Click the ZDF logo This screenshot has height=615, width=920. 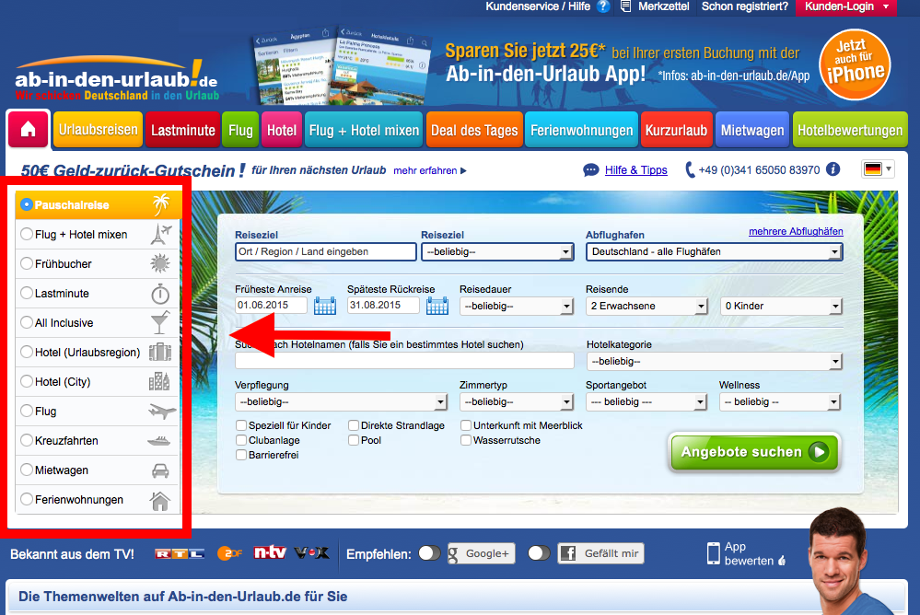pyautogui.click(x=229, y=553)
